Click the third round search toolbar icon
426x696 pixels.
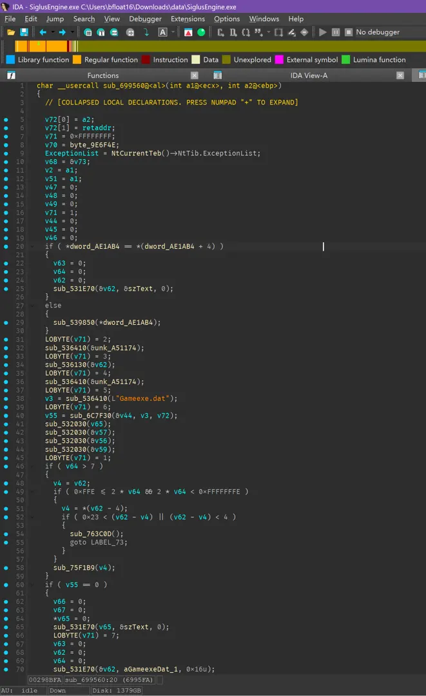[114, 32]
